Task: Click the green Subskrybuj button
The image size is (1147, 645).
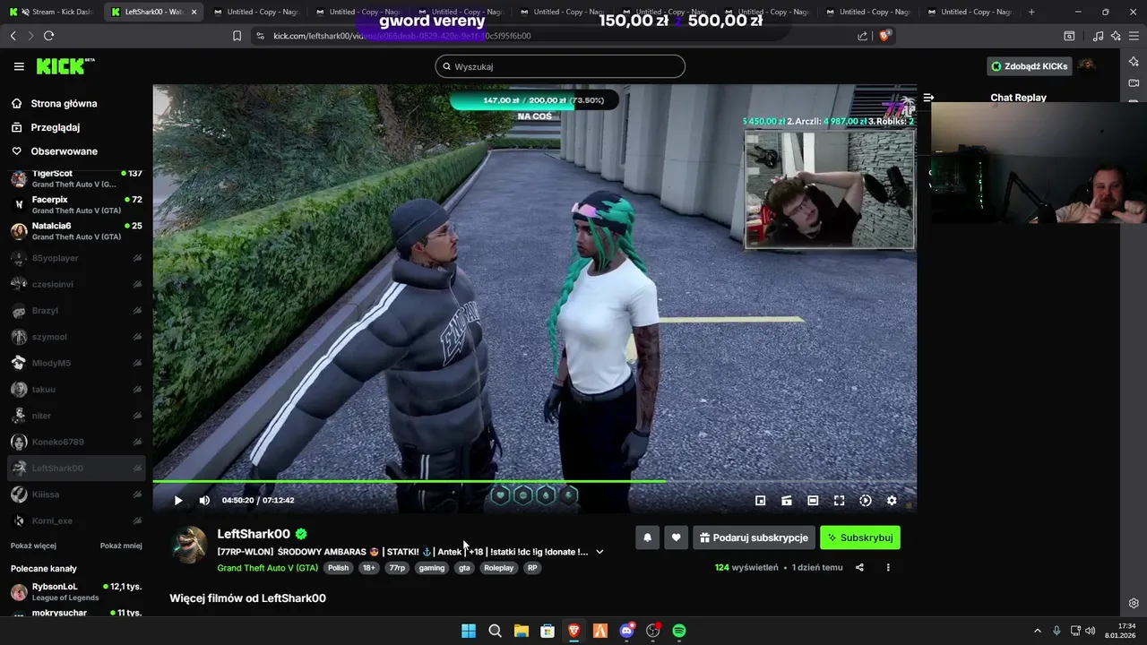Action: point(860,537)
